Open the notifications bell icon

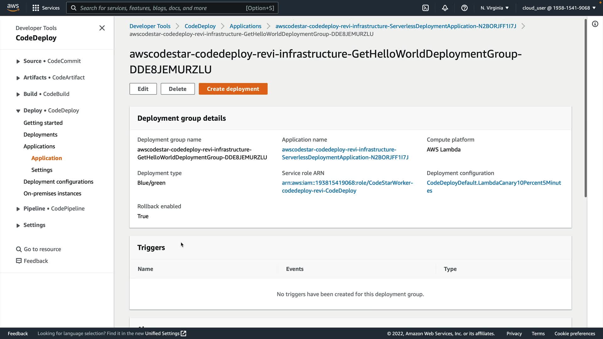click(445, 8)
